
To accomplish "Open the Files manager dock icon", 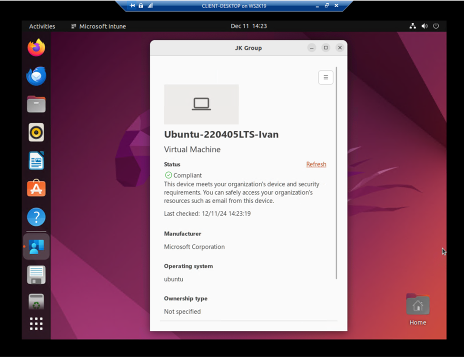I will 36,104.
